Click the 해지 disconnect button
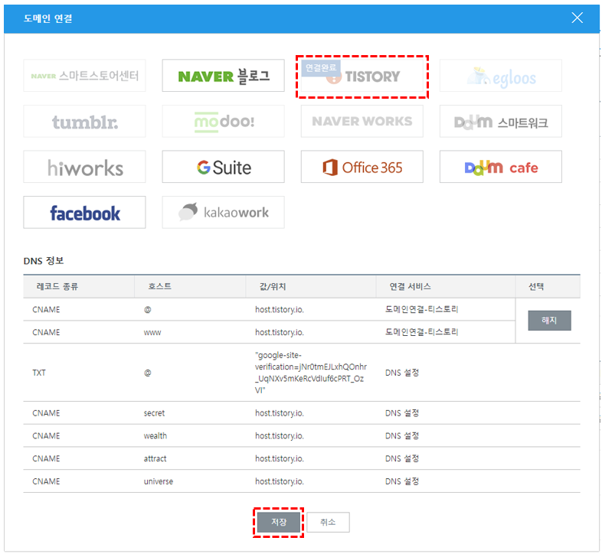This screenshot has height=554, width=602. [549, 321]
